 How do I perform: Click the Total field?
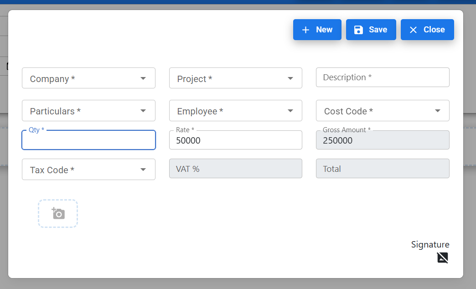383,169
